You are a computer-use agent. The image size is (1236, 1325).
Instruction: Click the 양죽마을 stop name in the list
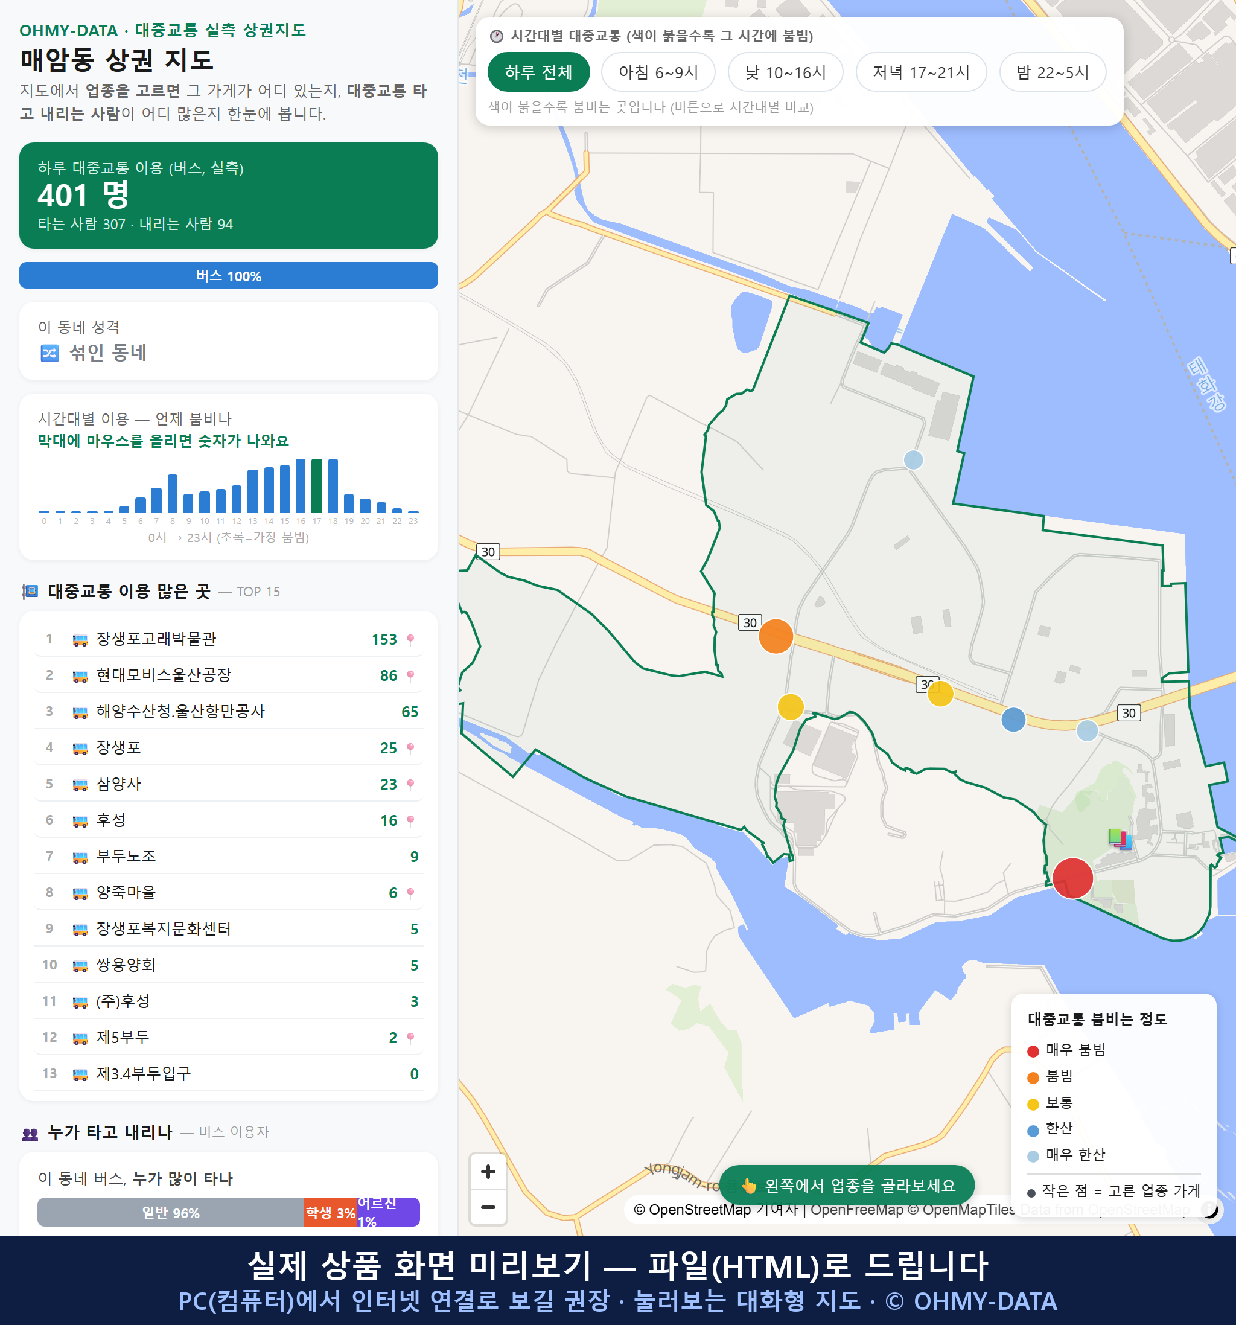click(x=126, y=892)
